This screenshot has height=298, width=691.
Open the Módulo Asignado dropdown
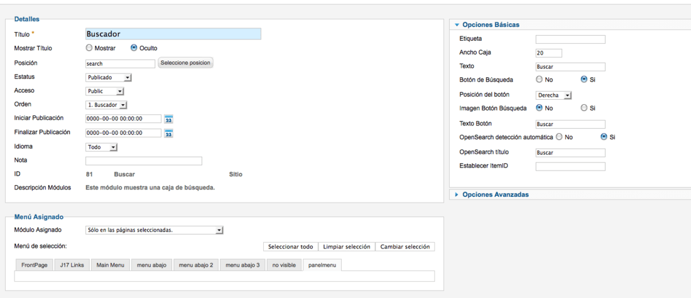pyautogui.click(x=155, y=230)
